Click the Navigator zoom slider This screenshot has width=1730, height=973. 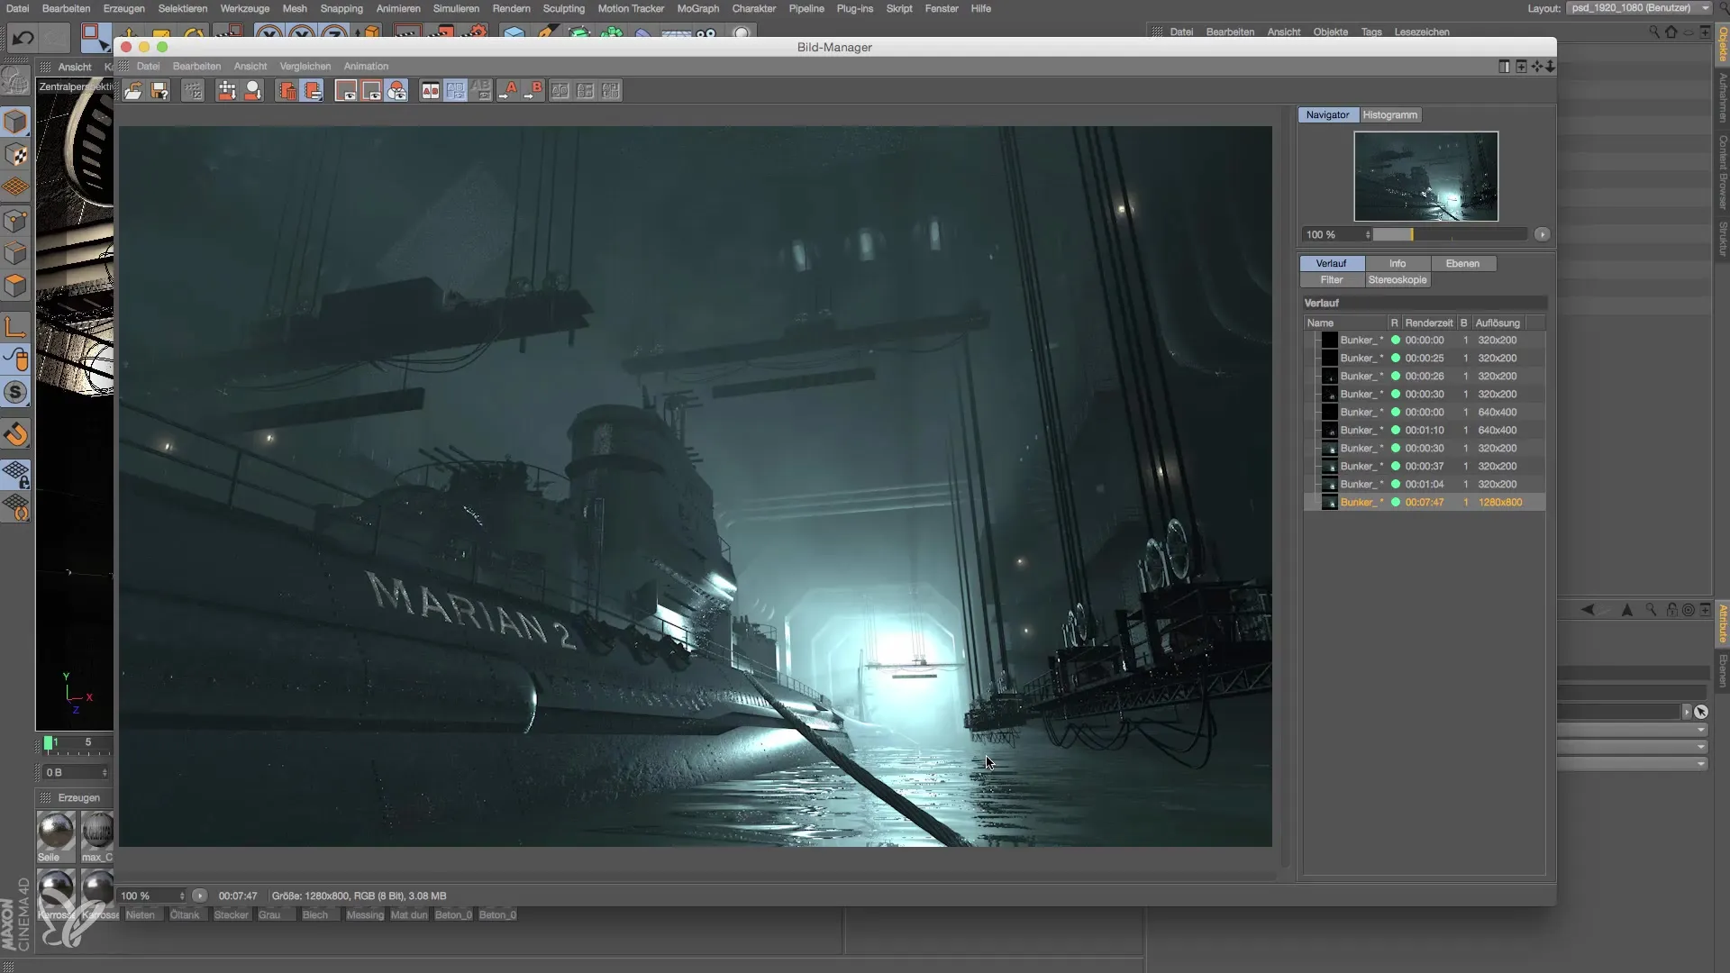tap(1451, 234)
